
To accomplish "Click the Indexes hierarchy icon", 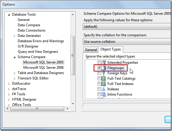I will click(103, 89).
